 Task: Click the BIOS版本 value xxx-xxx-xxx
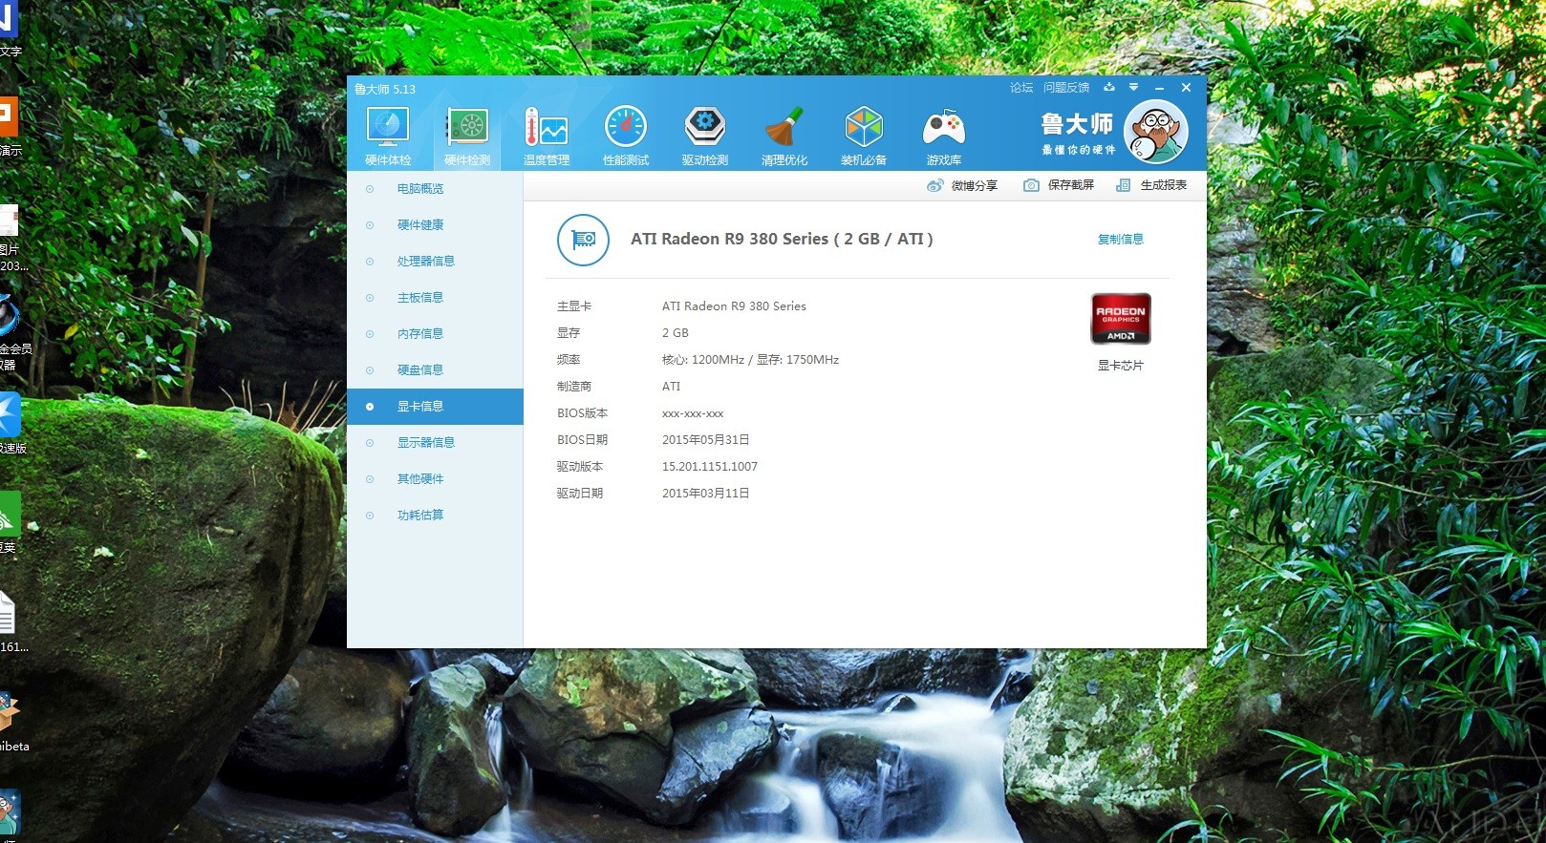pos(693,413)
